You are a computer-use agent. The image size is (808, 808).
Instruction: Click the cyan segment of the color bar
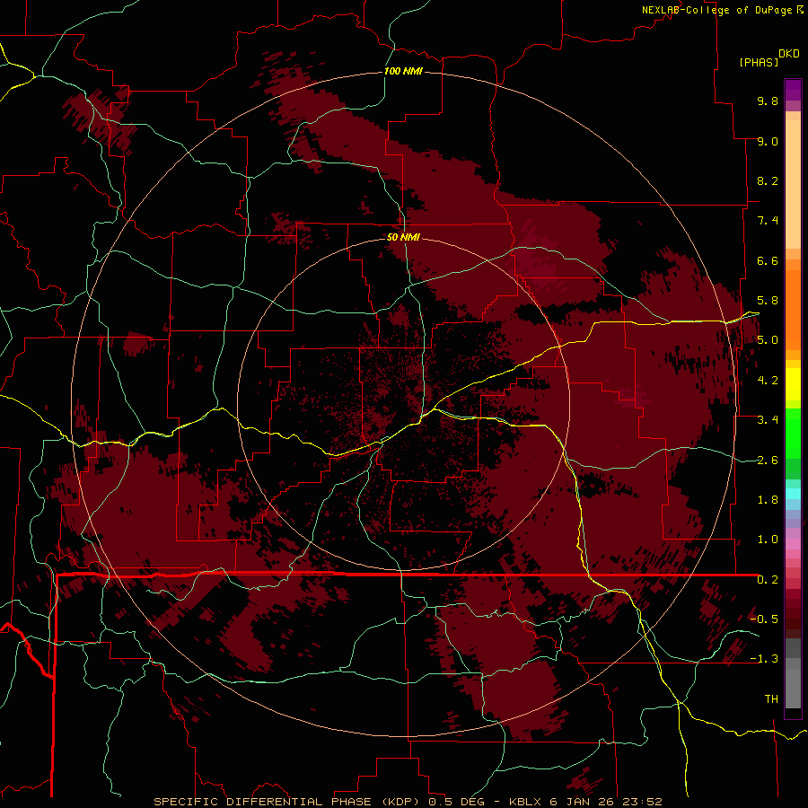[x=793, y=494]
